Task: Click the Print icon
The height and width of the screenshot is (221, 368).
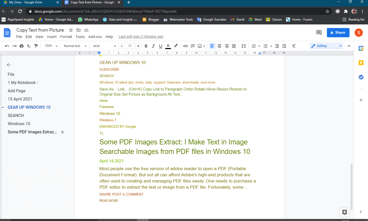Action: (22, 46)
